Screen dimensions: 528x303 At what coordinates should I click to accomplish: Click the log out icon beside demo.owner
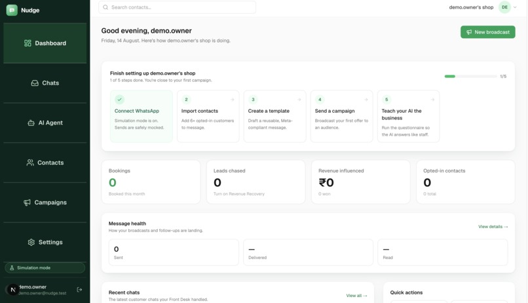pos(79,289)
